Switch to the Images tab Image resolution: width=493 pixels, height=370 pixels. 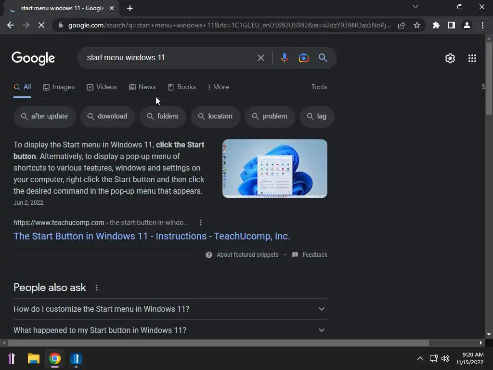pyautogui.click(x=59, y=87)
